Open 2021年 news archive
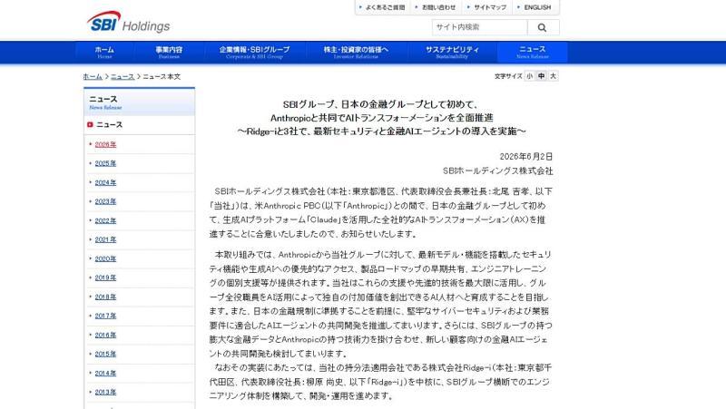Image resolution: width=726 pixels, height=409 pixels. click(105, 240)
